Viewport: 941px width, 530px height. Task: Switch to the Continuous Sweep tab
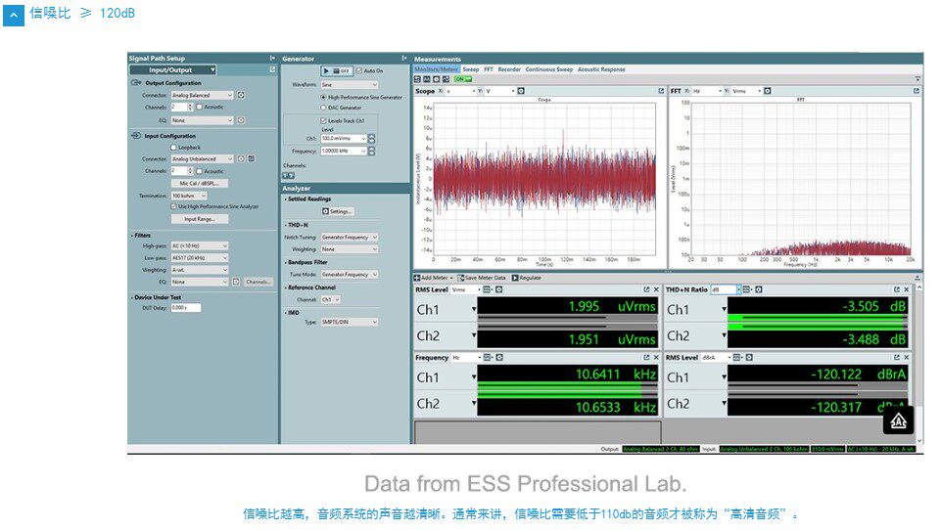coord(549,69)
